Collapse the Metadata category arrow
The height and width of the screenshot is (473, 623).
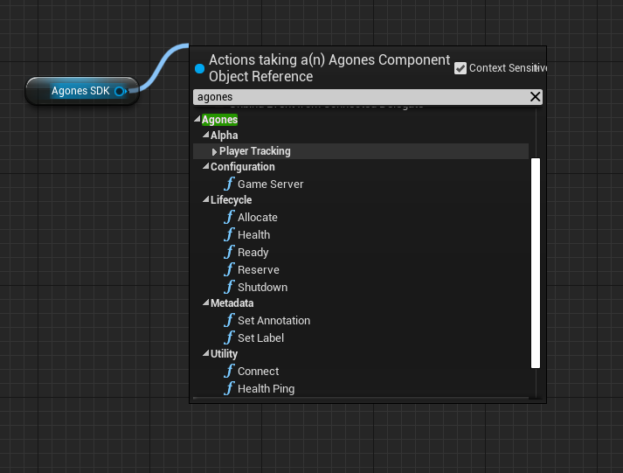coord(206,303)
